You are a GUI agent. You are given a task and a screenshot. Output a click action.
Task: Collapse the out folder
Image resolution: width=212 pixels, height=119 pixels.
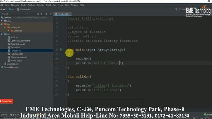tap(2, 24)
